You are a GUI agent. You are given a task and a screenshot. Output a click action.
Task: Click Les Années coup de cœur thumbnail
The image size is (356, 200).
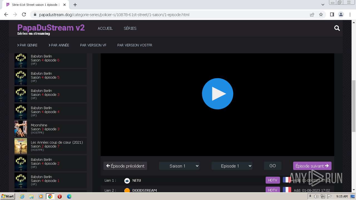pos(21,146)
